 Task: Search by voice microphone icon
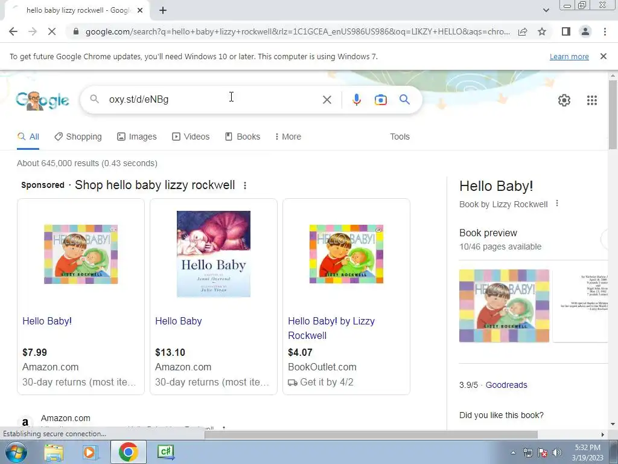(356, 100)
